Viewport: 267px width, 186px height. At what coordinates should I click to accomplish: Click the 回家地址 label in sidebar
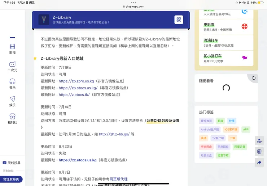8,171
